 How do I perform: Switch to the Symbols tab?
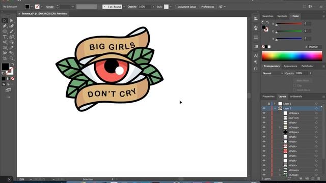282,16
